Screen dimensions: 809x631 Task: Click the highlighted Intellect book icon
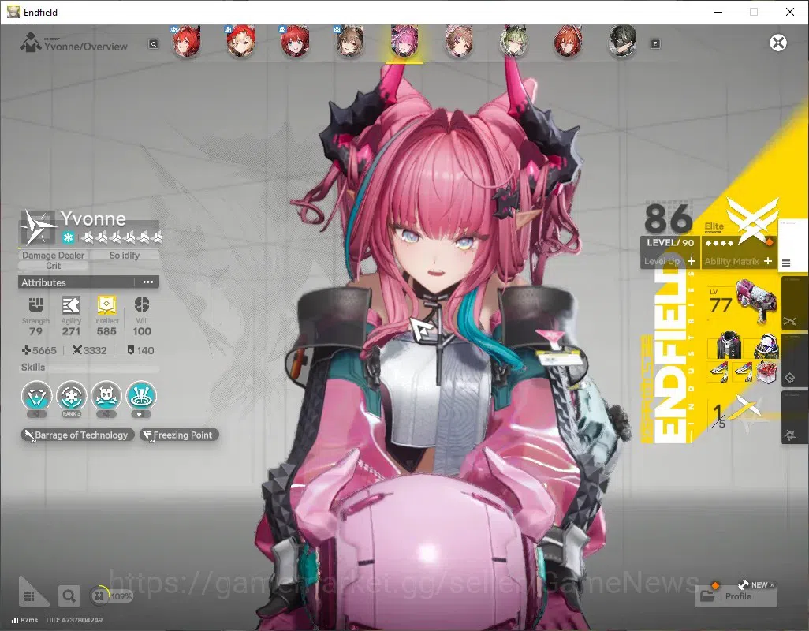106,305
